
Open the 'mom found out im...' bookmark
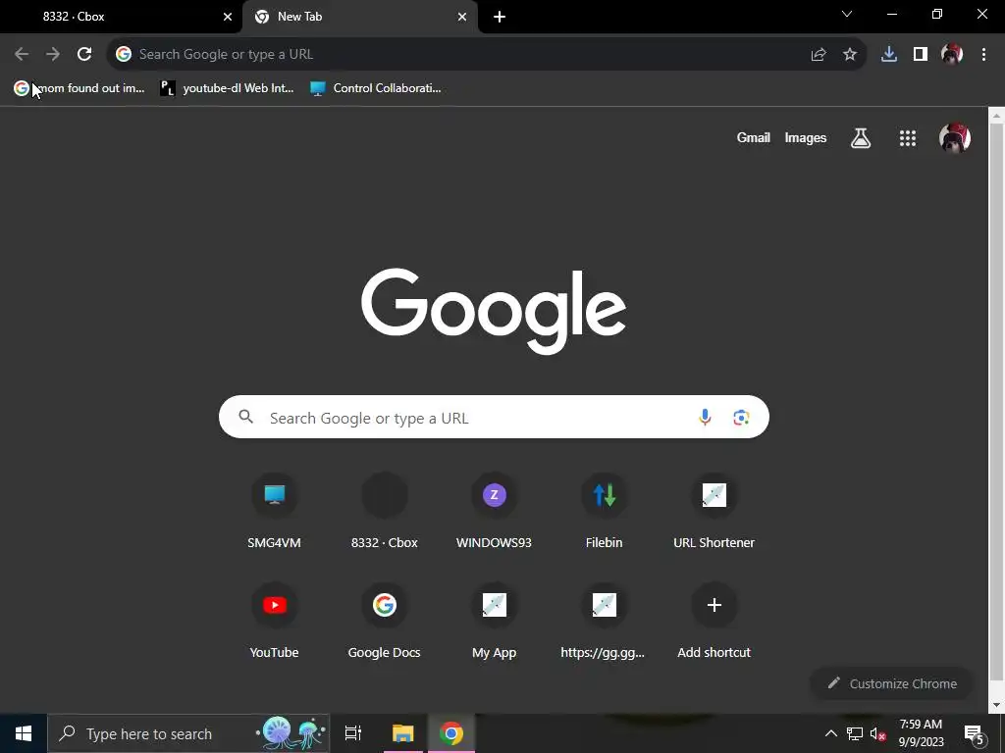79,88
